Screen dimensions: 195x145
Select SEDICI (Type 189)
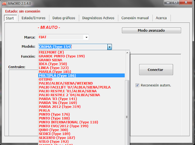click(81, 134)
